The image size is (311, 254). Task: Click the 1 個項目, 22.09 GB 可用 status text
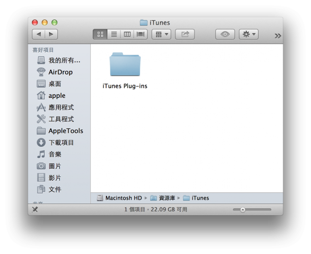click(155, 209)
